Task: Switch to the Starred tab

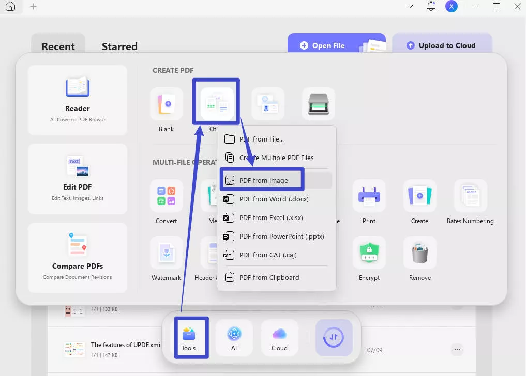Action: click(x=119, y=46)
